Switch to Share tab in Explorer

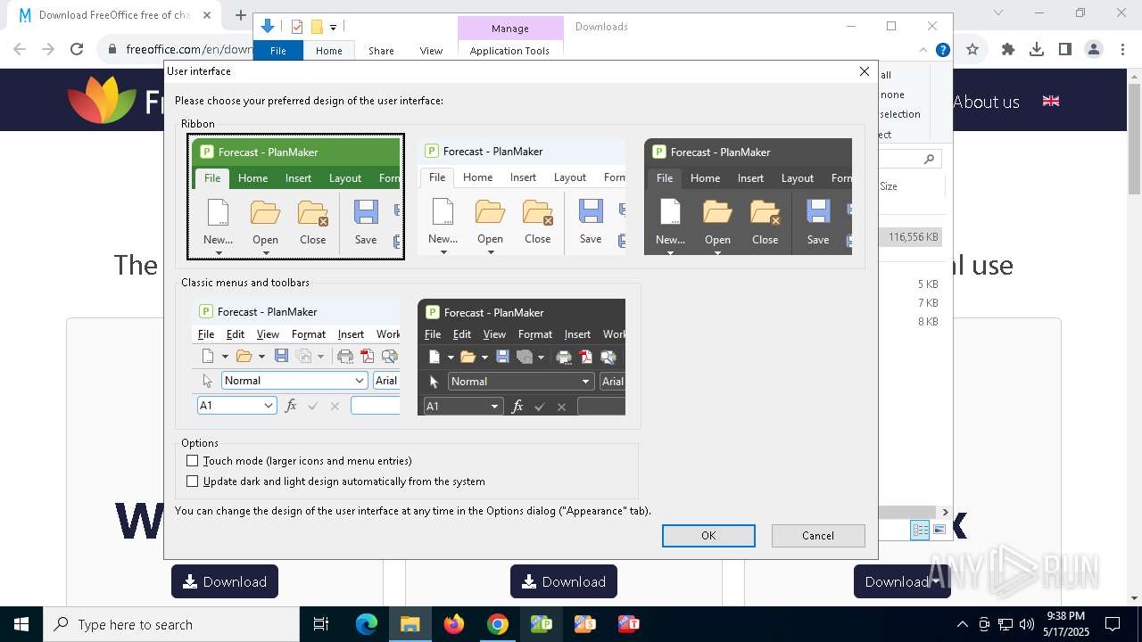[x=381, y=51]
